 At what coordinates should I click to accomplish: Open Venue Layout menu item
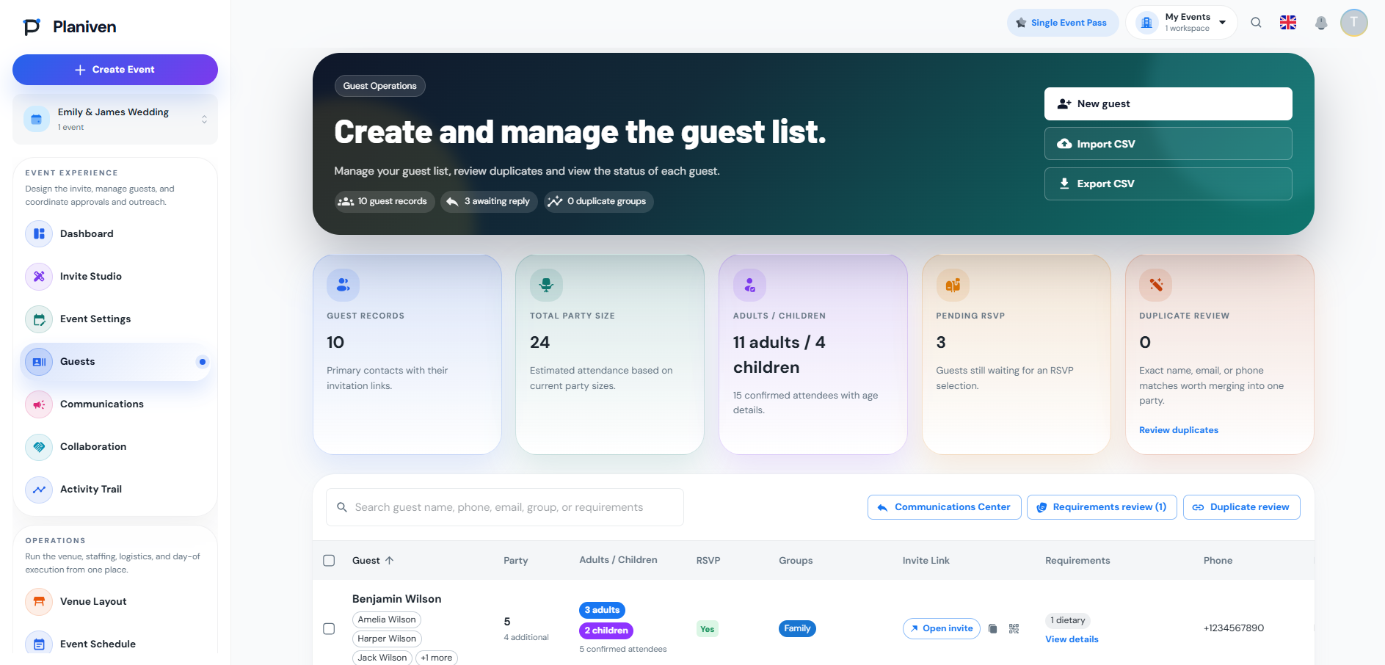[115, 601]
